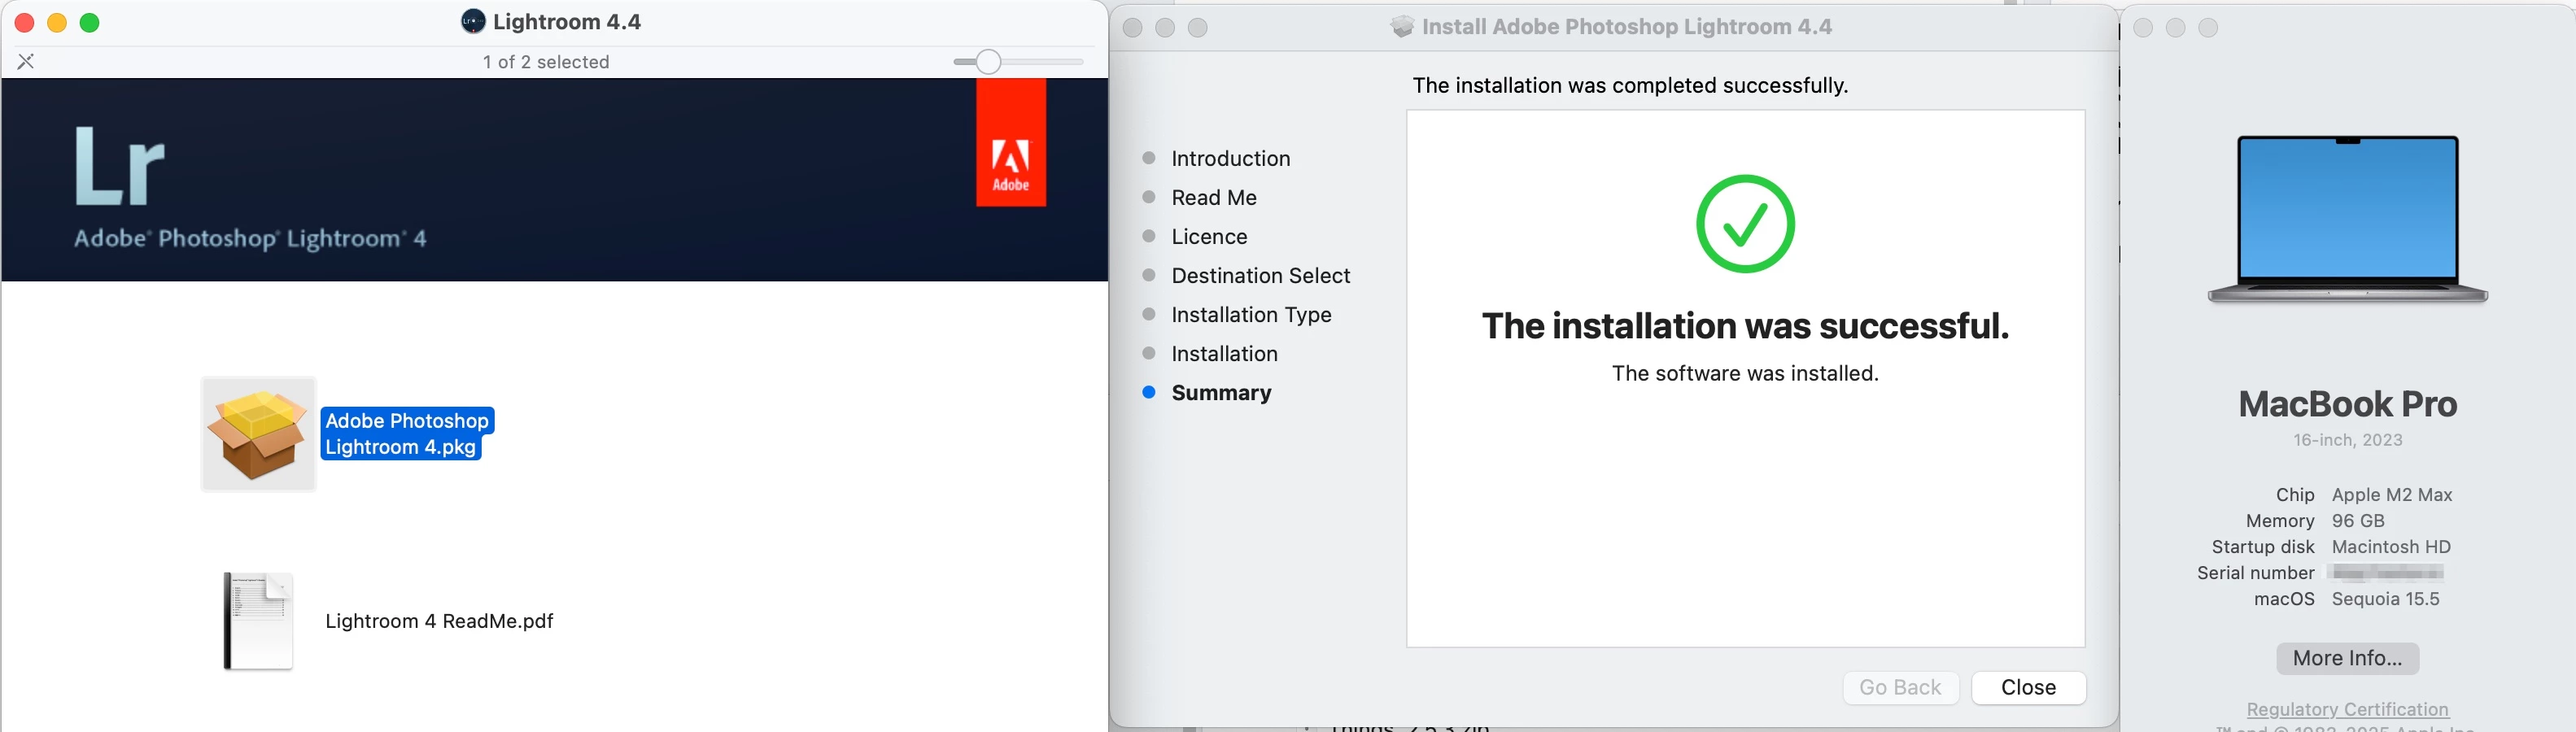Open More Info in About This Mac

(2347, 658)
